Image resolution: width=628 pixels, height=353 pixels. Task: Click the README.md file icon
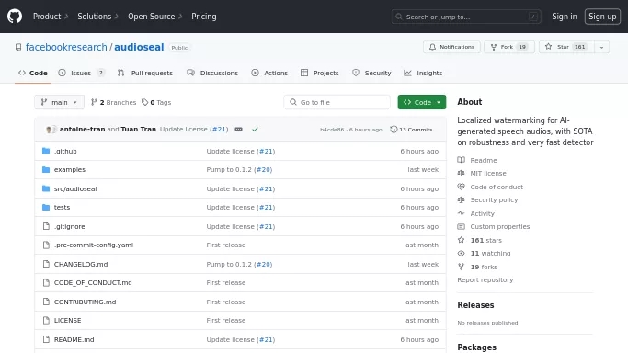[x=46, y=339]
